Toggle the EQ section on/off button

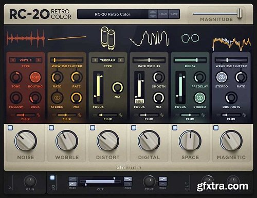[x=52, y=178]
